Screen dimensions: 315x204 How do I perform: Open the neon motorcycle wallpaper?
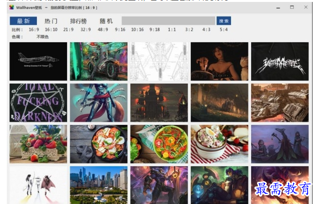(99, 61)
